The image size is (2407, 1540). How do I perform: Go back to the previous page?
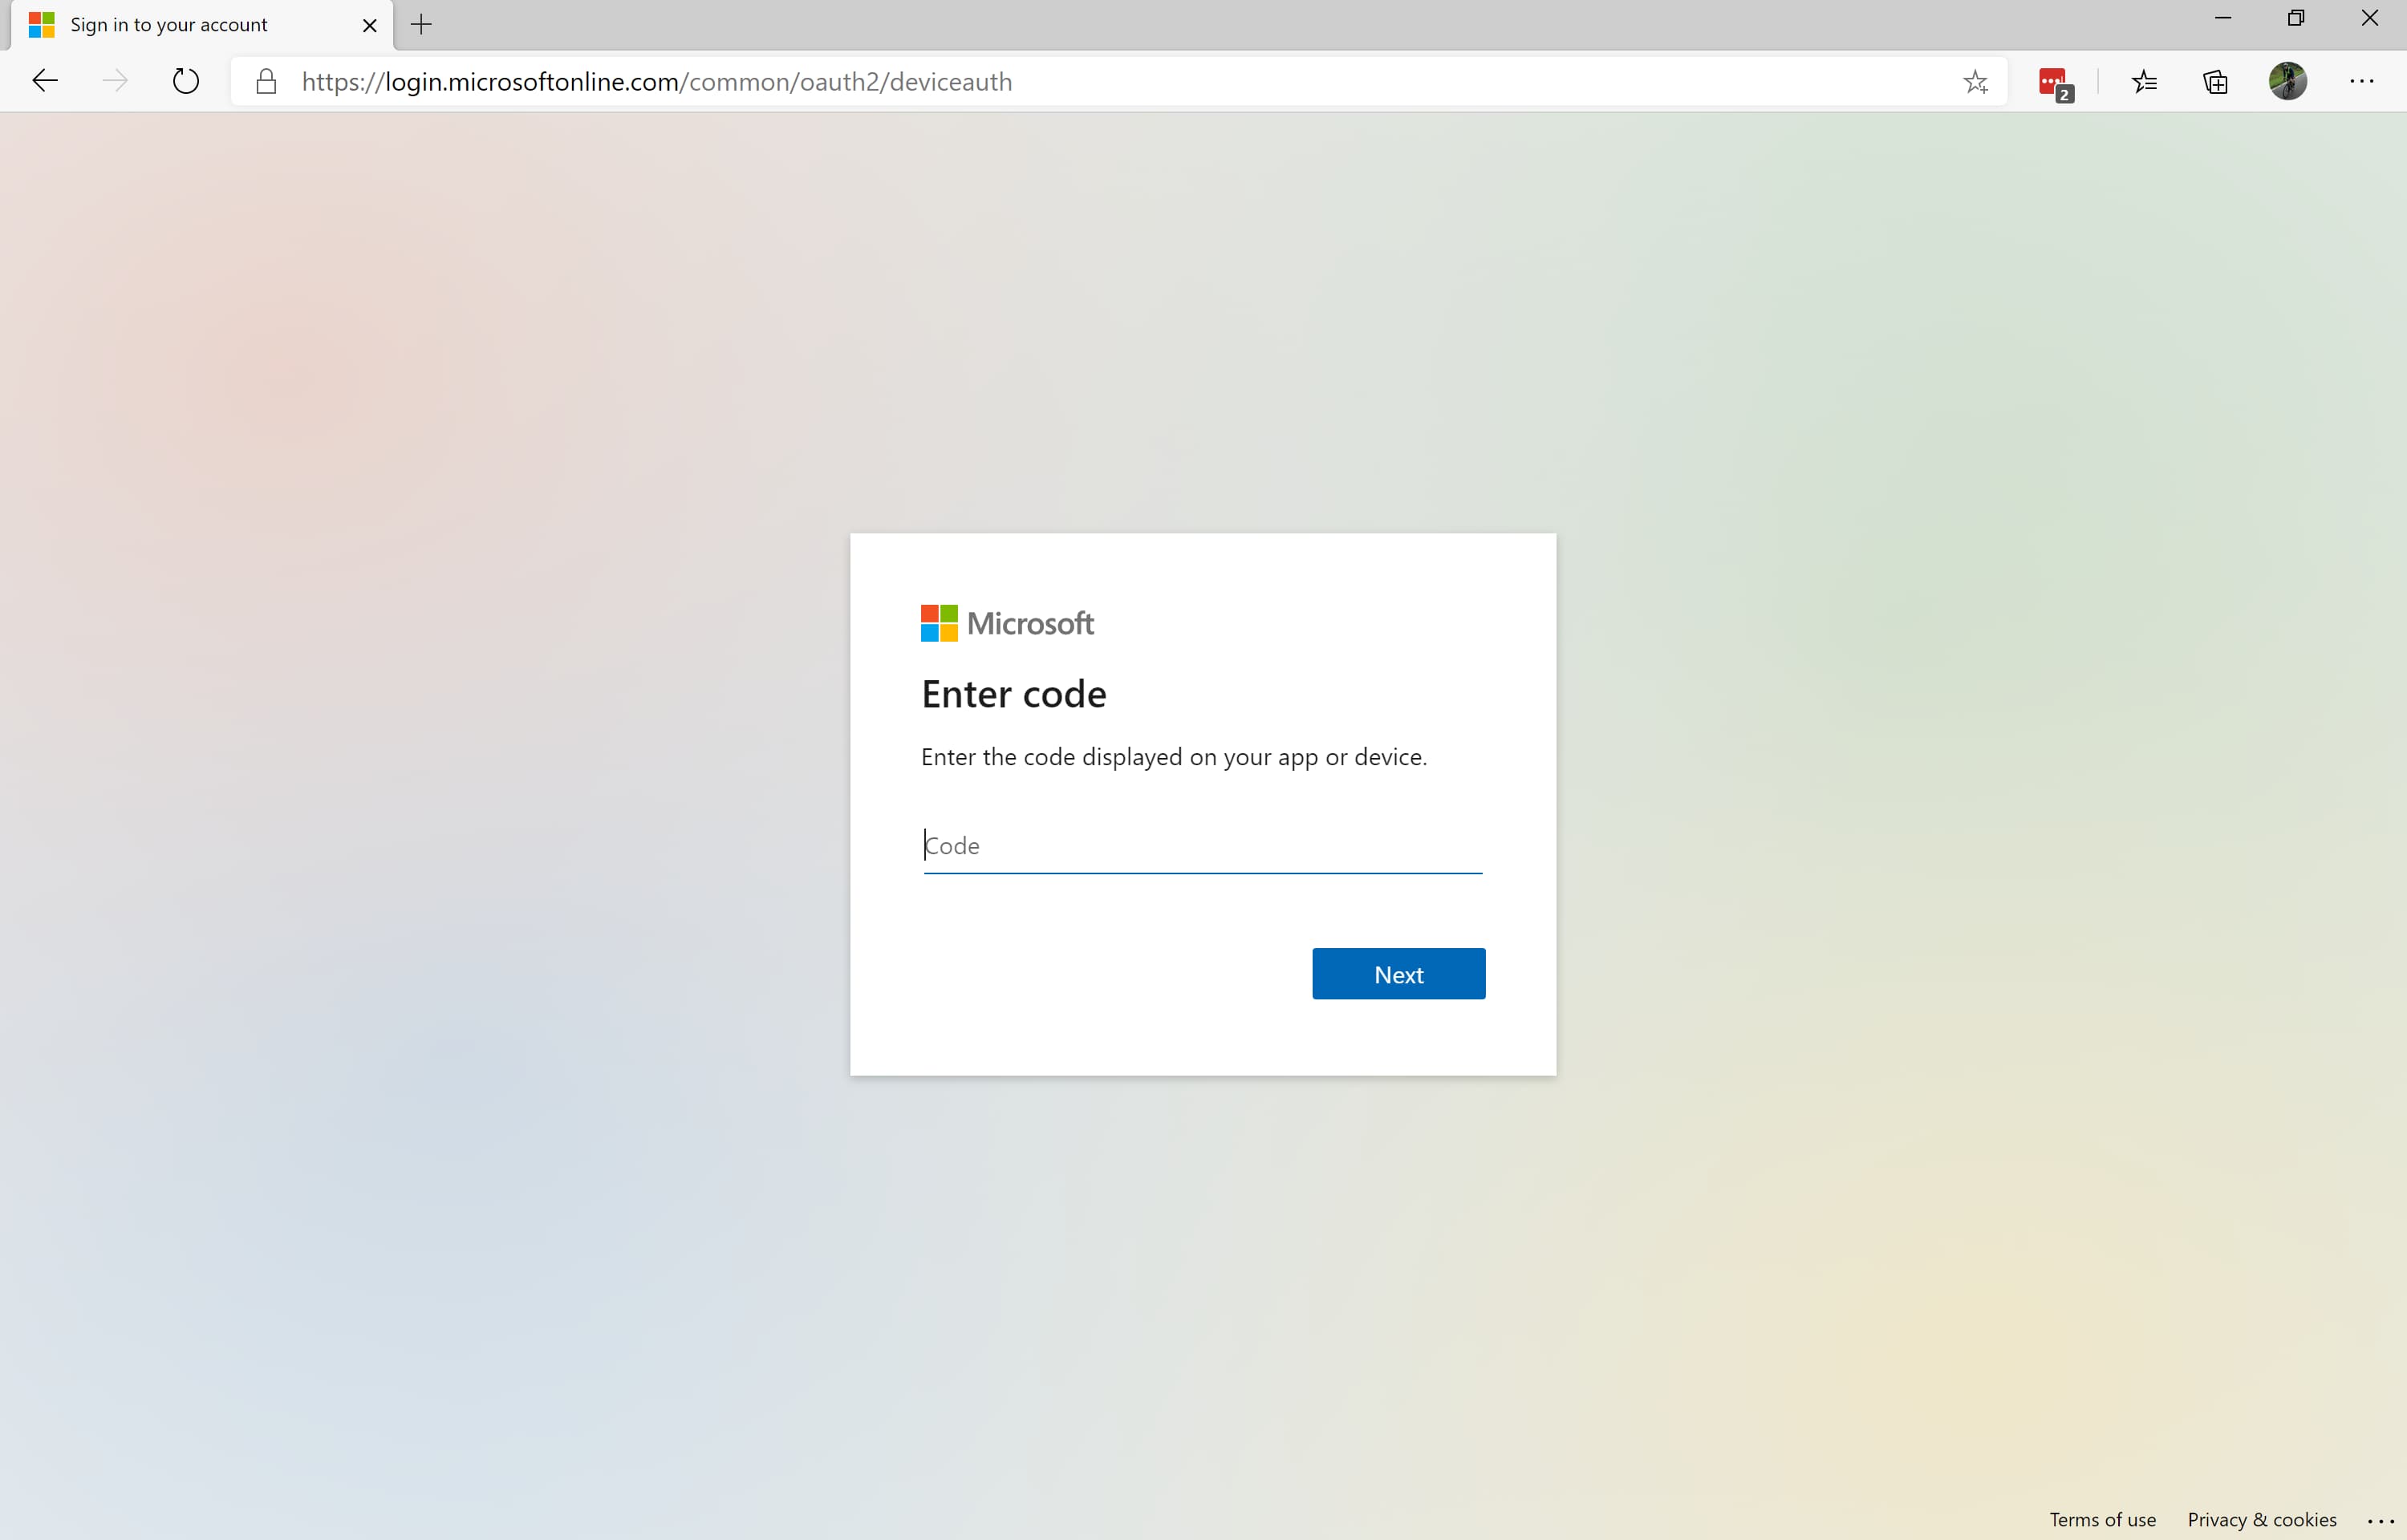pos(45,81)
